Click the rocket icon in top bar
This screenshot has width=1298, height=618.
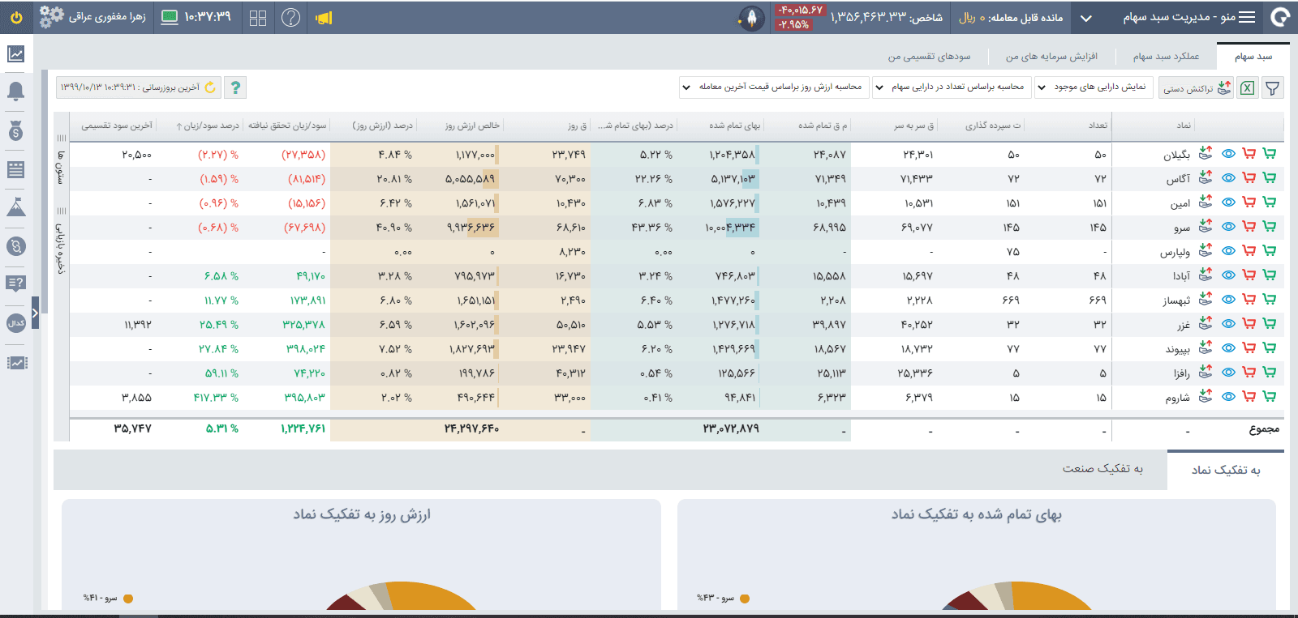(752, 18)
